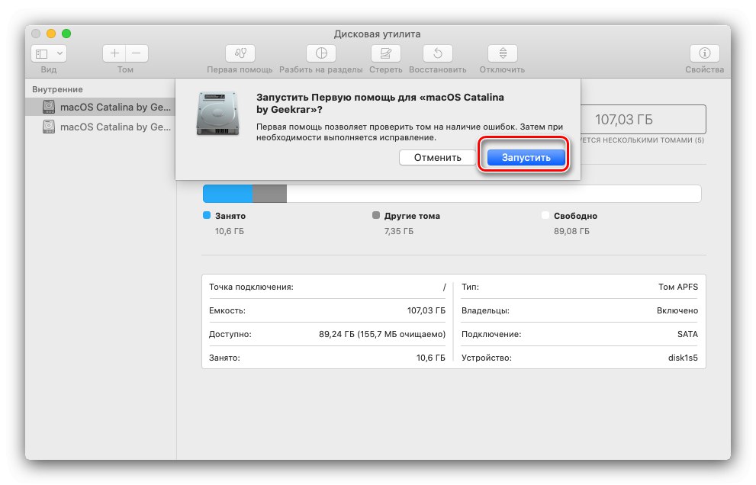Cancel the dialog with Отменить
This screenshot has width=756, height=485.
pyautogui.click(x=437, y=157)
